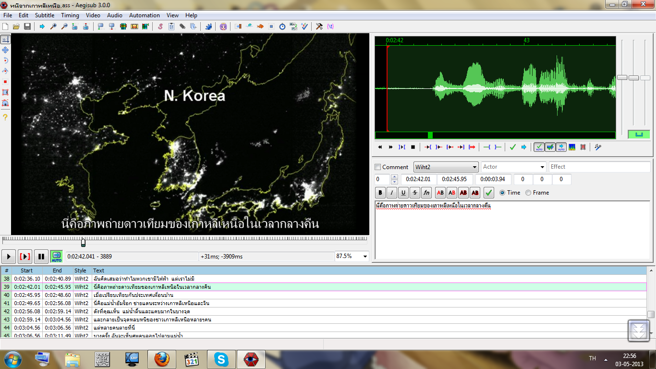The height and width of the screenshot is (369, 656).
Task: Open the Timing menu
Action: 70,15
